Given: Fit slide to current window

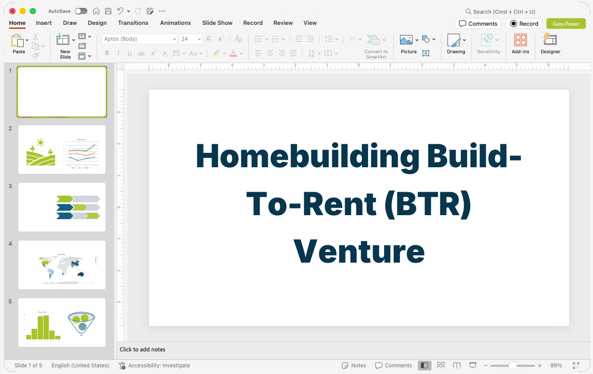Looking at the screenshot, I should coord(576,366).
